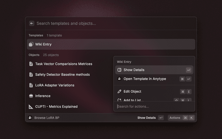Click the Inference robot icon
Screen dimensions: 222x139
pos(31,96)
